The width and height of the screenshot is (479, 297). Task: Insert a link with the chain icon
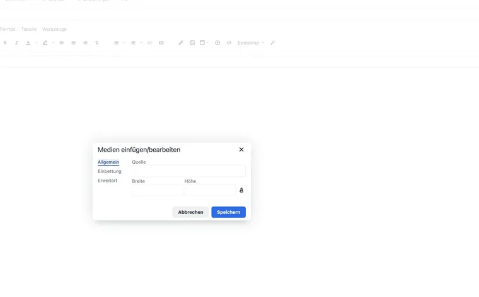181,43
